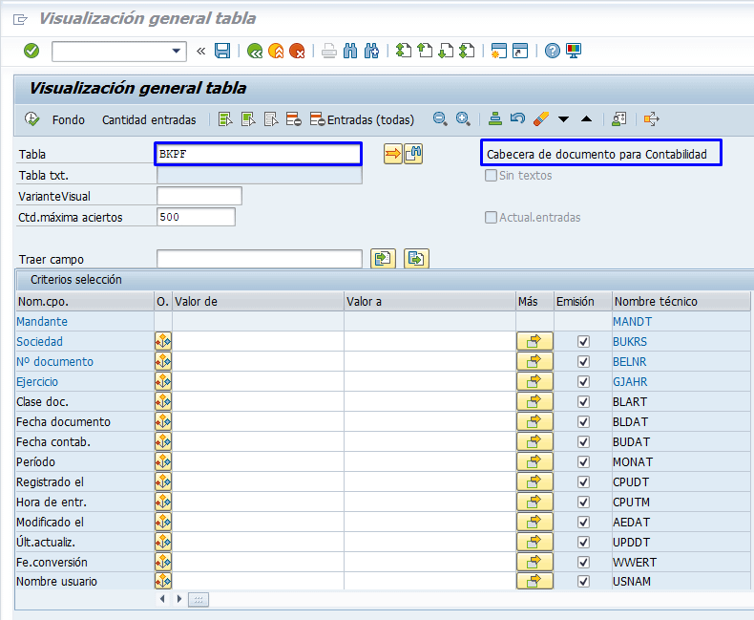This screenshot has height=620, width=754.
Task: Click the zoom in magnifier icon
Action: tap(463, 119)
